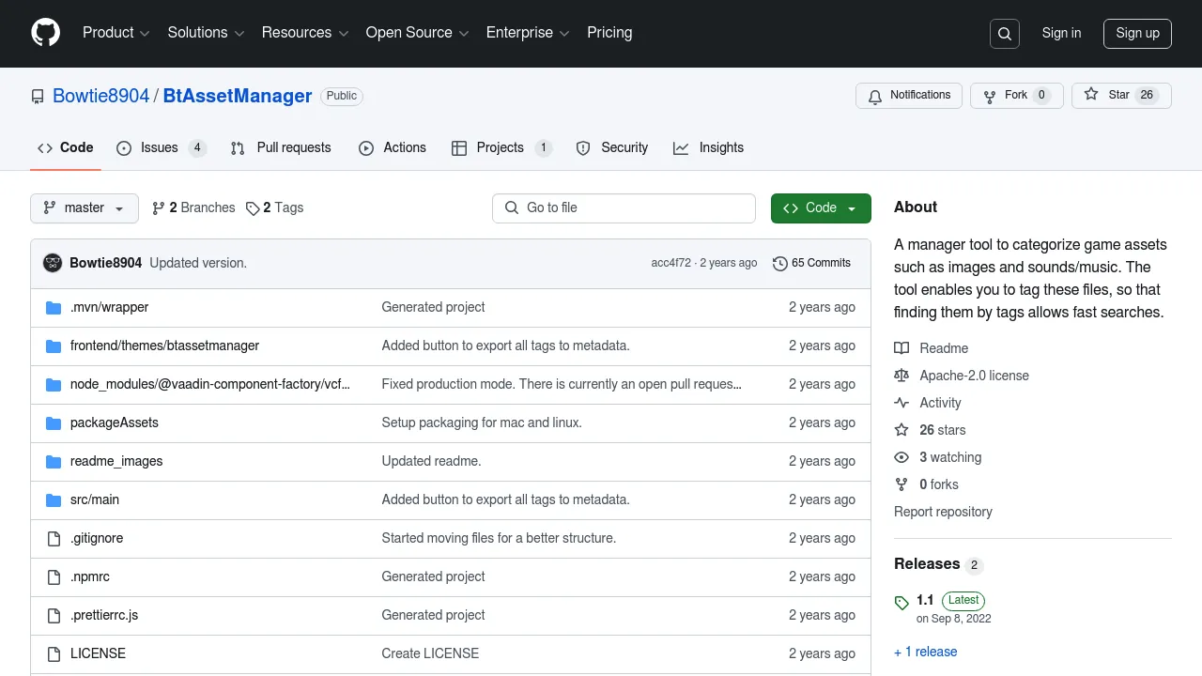Open the "Setup packaging for mac and linux." commit

(482, 422)
